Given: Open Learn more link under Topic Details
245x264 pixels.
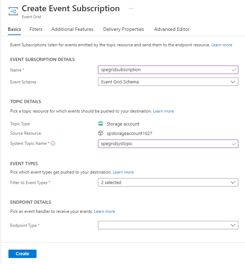Looking at the screenshot, I should pos(164,111).
